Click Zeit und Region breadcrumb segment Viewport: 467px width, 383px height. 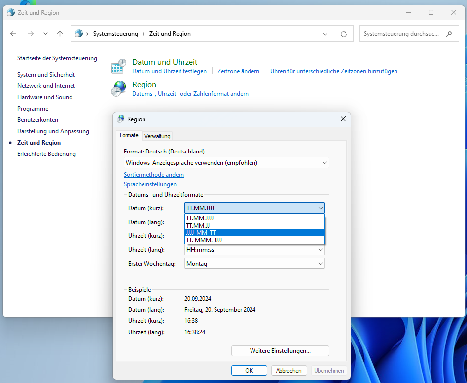(x=170, y=34)
